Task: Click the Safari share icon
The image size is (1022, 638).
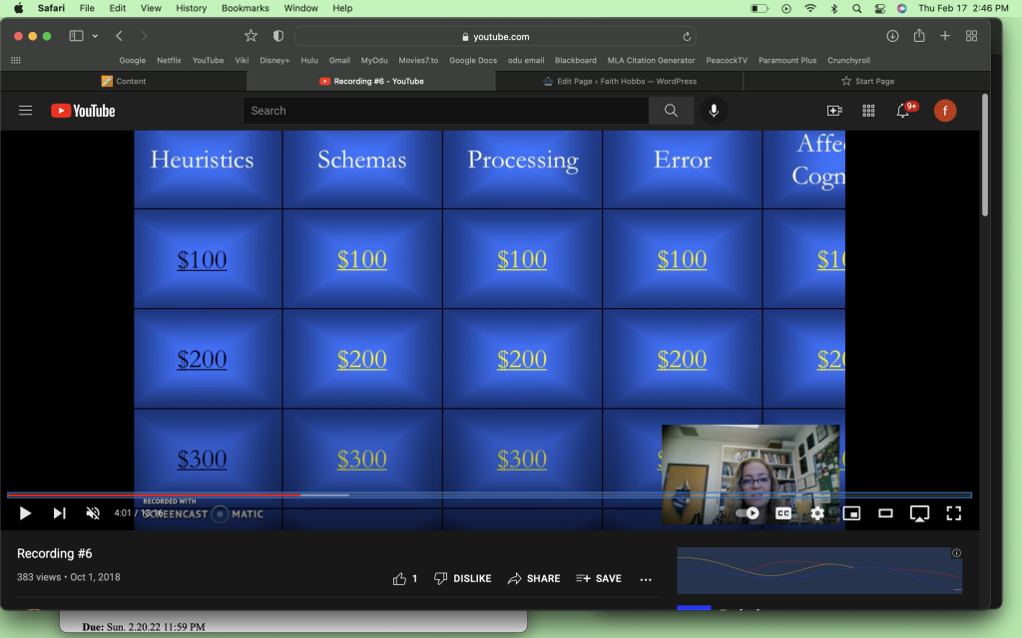Action: (x=919, y=35)
